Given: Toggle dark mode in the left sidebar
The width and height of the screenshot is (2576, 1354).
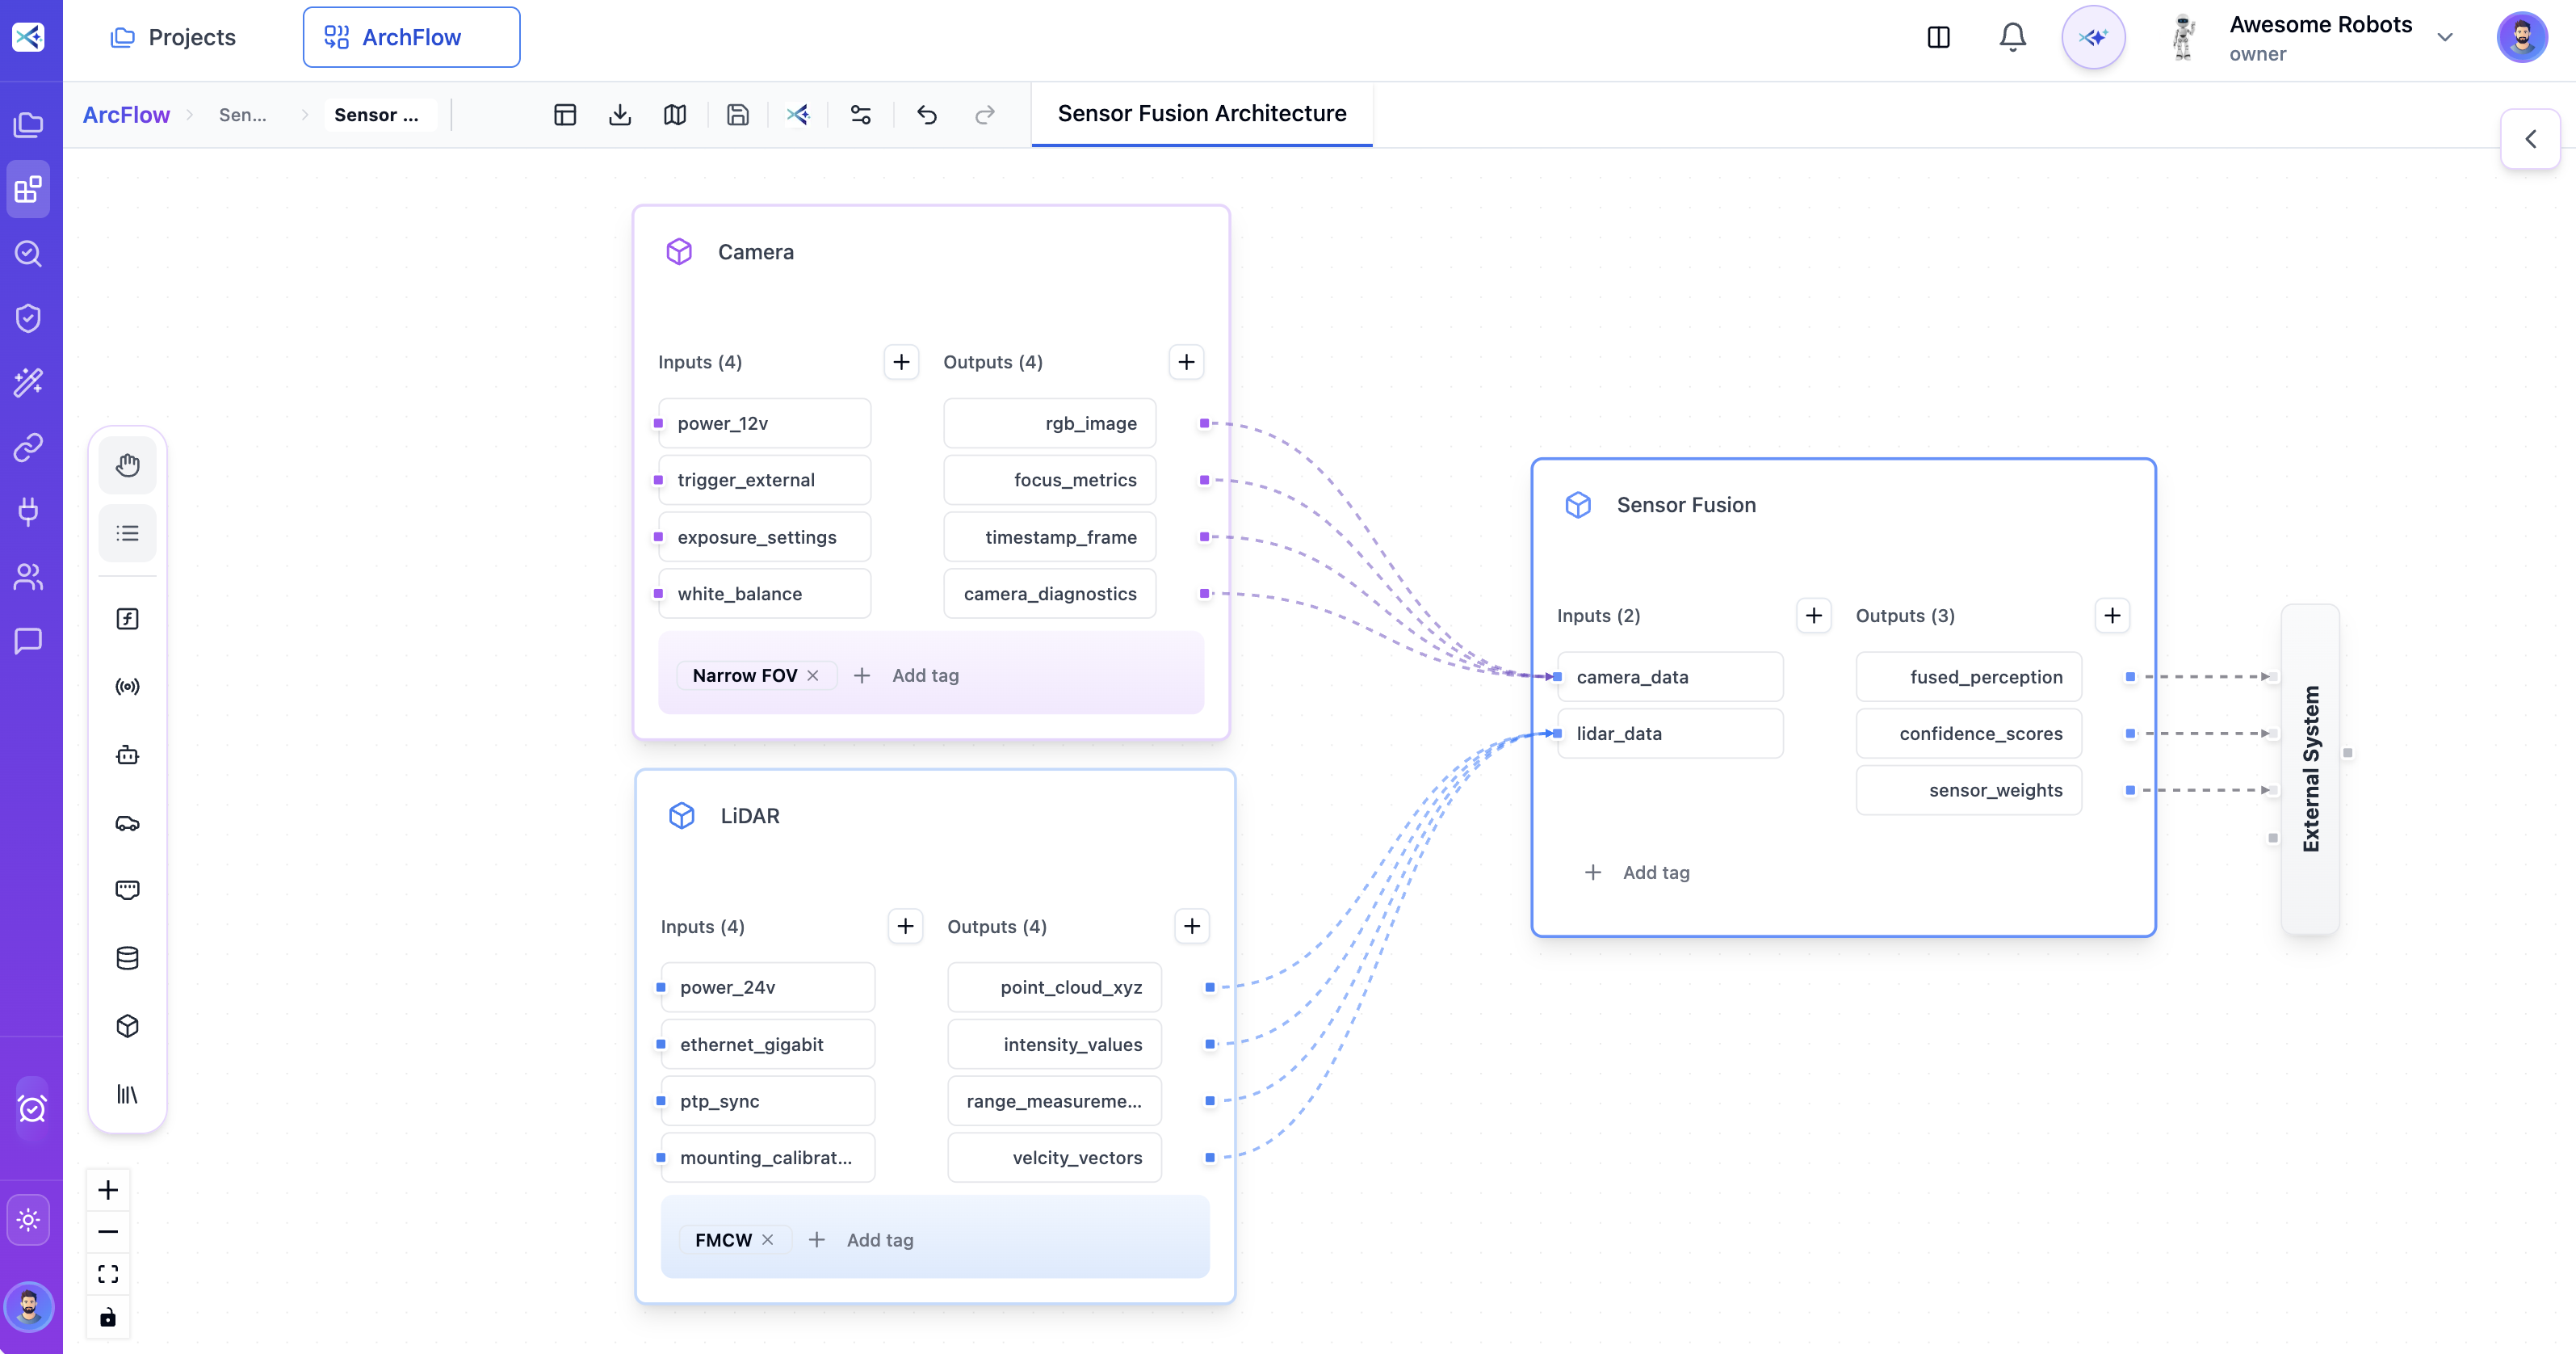Looking at the screenshot, I should (30, 1219).
